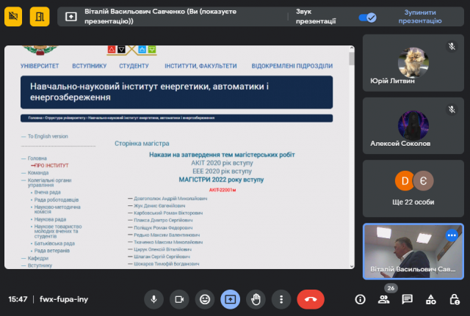Click the red АКІТ-22001м group label
The width and height of the screenshot is (470, 316).
pyautogui.click(x=223, y=190)
